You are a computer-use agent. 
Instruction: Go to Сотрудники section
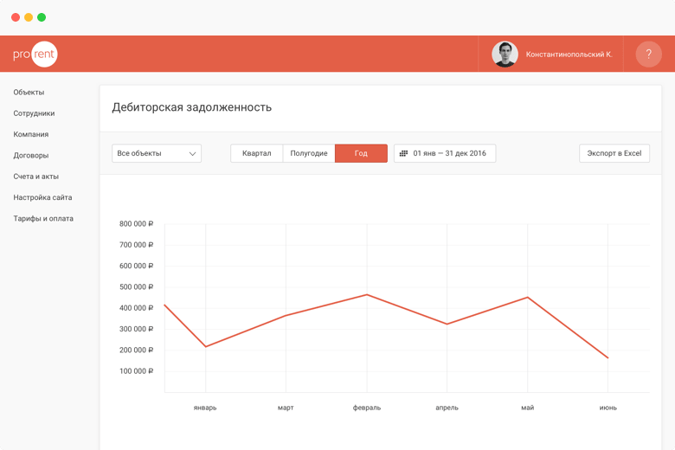[34, 113]
